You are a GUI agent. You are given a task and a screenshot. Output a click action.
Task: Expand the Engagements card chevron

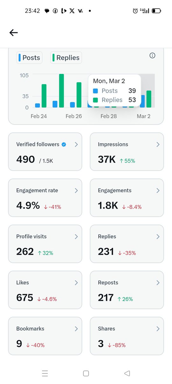pyautogui.click(x=158, y=191)
